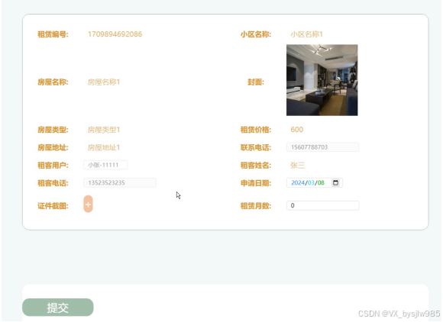Click the 租客姓名 value 张三
Image resolution: width=443 pixels, height=322 pixels.
coord(298,166)
